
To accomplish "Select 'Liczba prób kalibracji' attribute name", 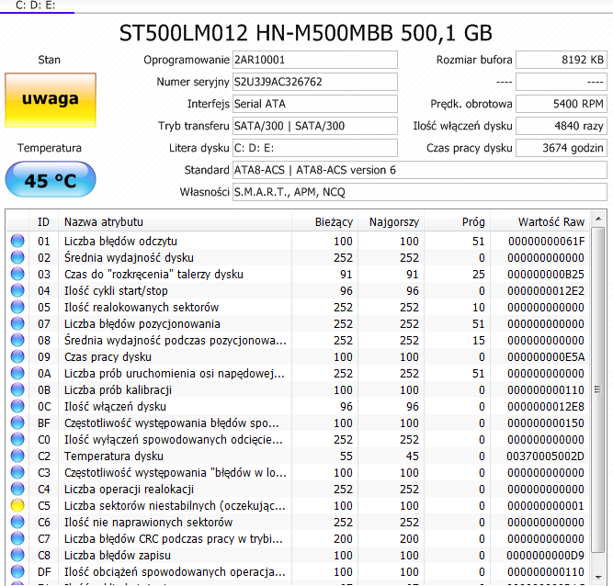I will tap(118, 389).
